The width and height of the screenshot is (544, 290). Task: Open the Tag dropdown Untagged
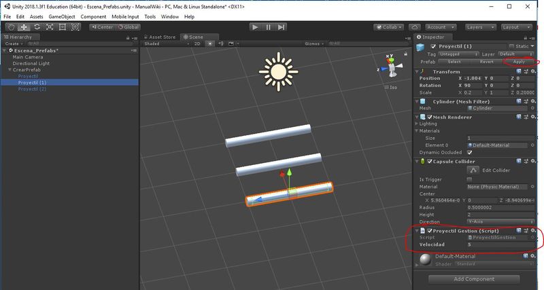[459, 54]
